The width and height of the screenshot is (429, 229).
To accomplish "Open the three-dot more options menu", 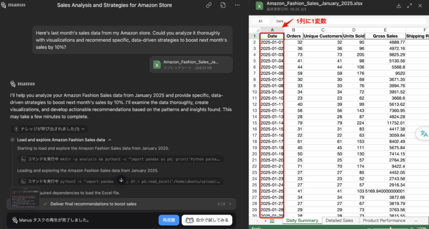I will click(x=238, y=5).
